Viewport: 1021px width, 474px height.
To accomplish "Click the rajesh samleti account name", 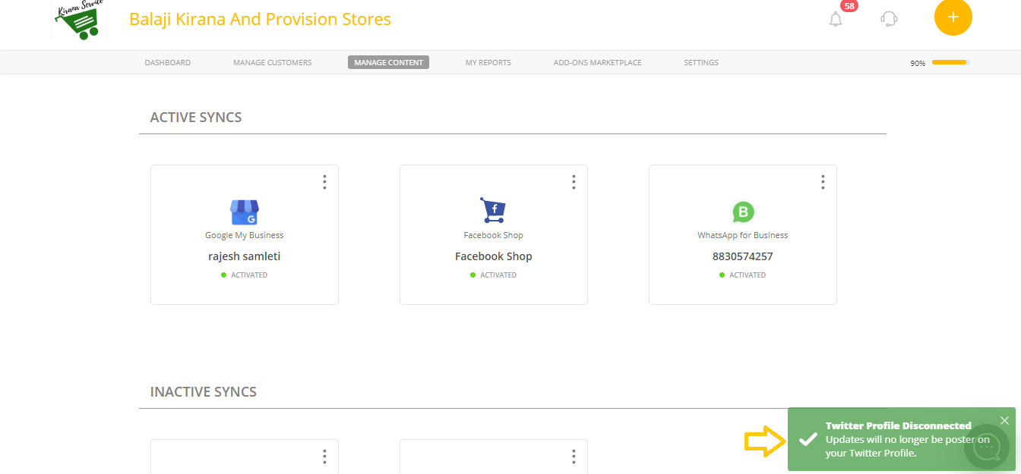I will pyautogui.click(x=245, y=256).
